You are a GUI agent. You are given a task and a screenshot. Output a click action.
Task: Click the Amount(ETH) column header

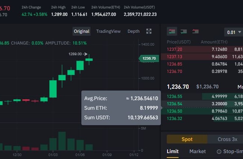click(x=214, y=42)
